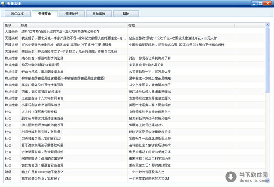Sort by the 板块 column header
274x187 pixels.
(12, 25)
